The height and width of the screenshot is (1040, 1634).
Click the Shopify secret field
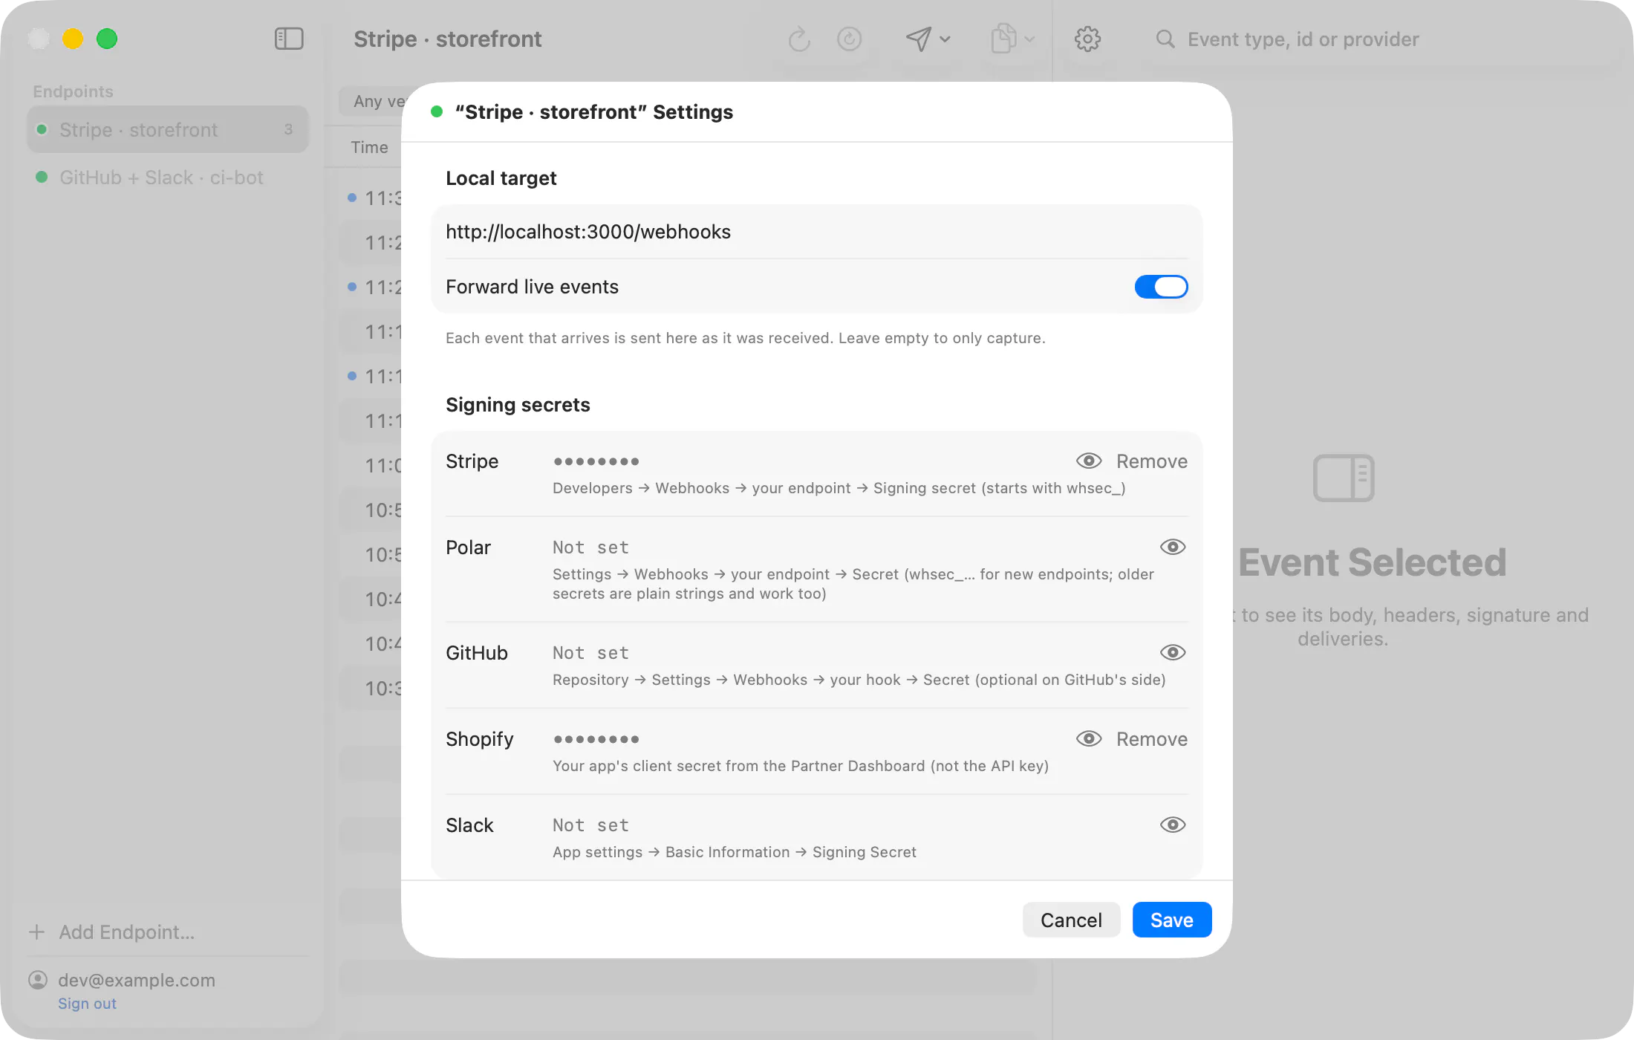(x=810, y=739)
